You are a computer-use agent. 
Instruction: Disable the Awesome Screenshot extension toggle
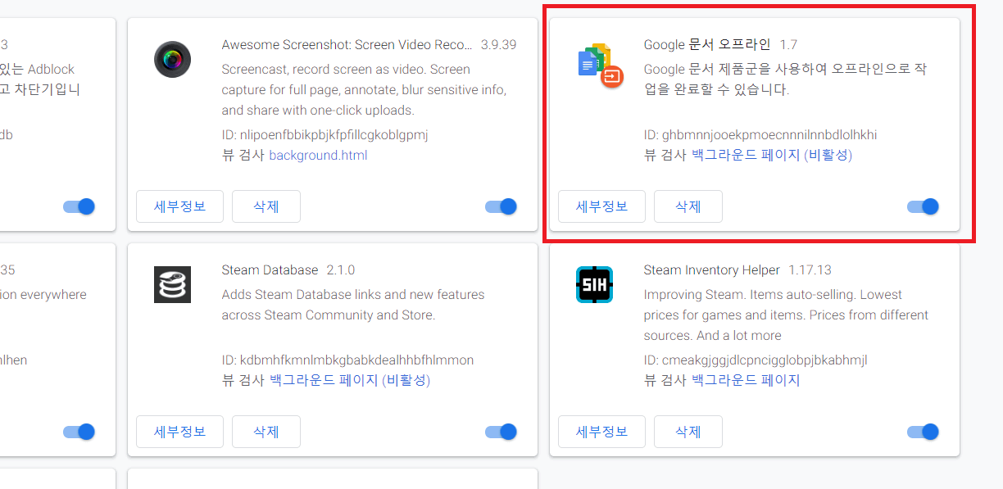tap(501, 206)
